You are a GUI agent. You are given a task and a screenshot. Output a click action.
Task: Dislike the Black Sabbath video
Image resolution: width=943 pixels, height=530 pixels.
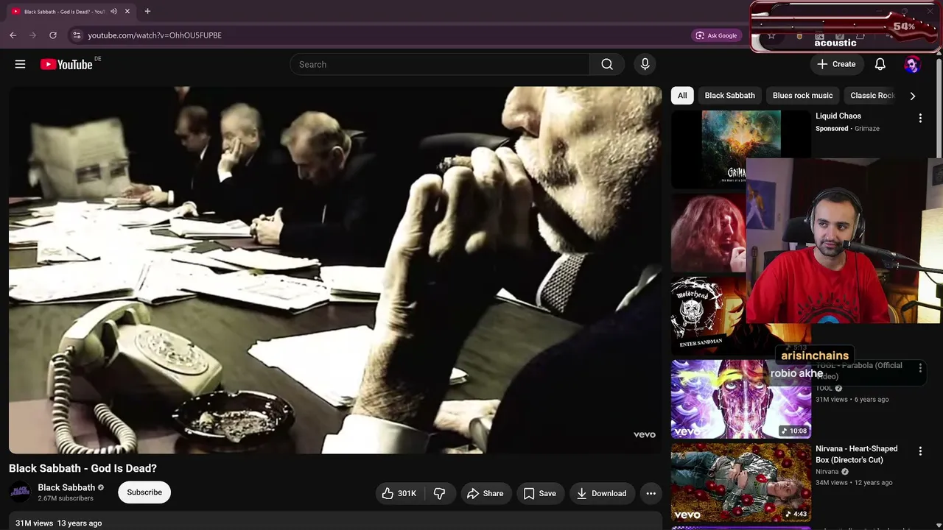[440, 493]
